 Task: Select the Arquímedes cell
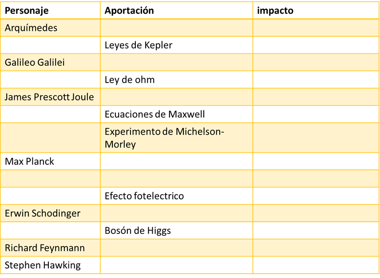(x=31, y=28)
